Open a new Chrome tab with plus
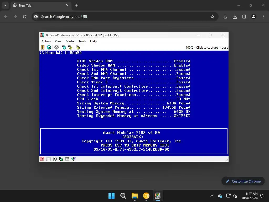Image resolution: width=269 pixels, height=202 pixels. [x=77, y=5]
